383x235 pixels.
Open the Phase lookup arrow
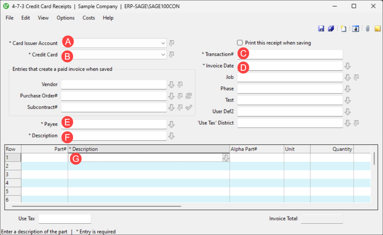348,89
